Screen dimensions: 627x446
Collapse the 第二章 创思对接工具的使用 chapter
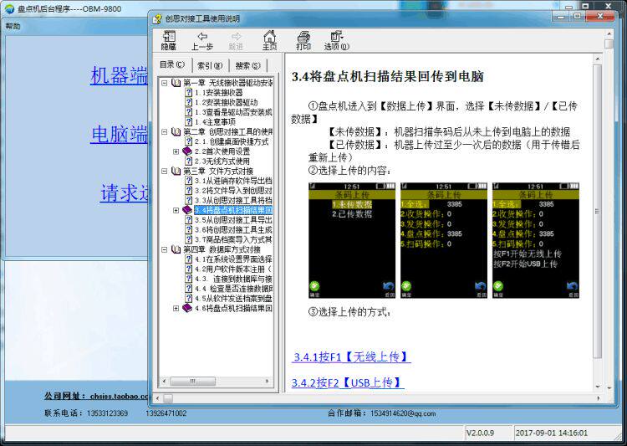click(x=165, y=131)
